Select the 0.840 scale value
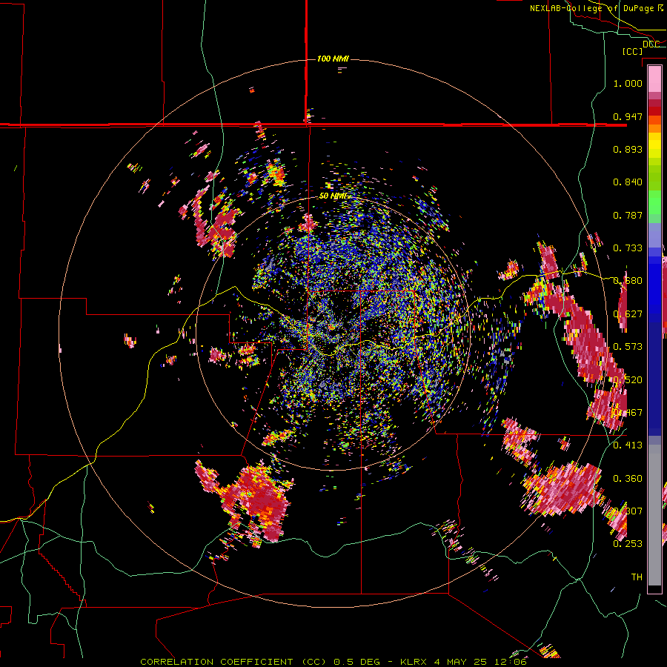 click(628, 182)
